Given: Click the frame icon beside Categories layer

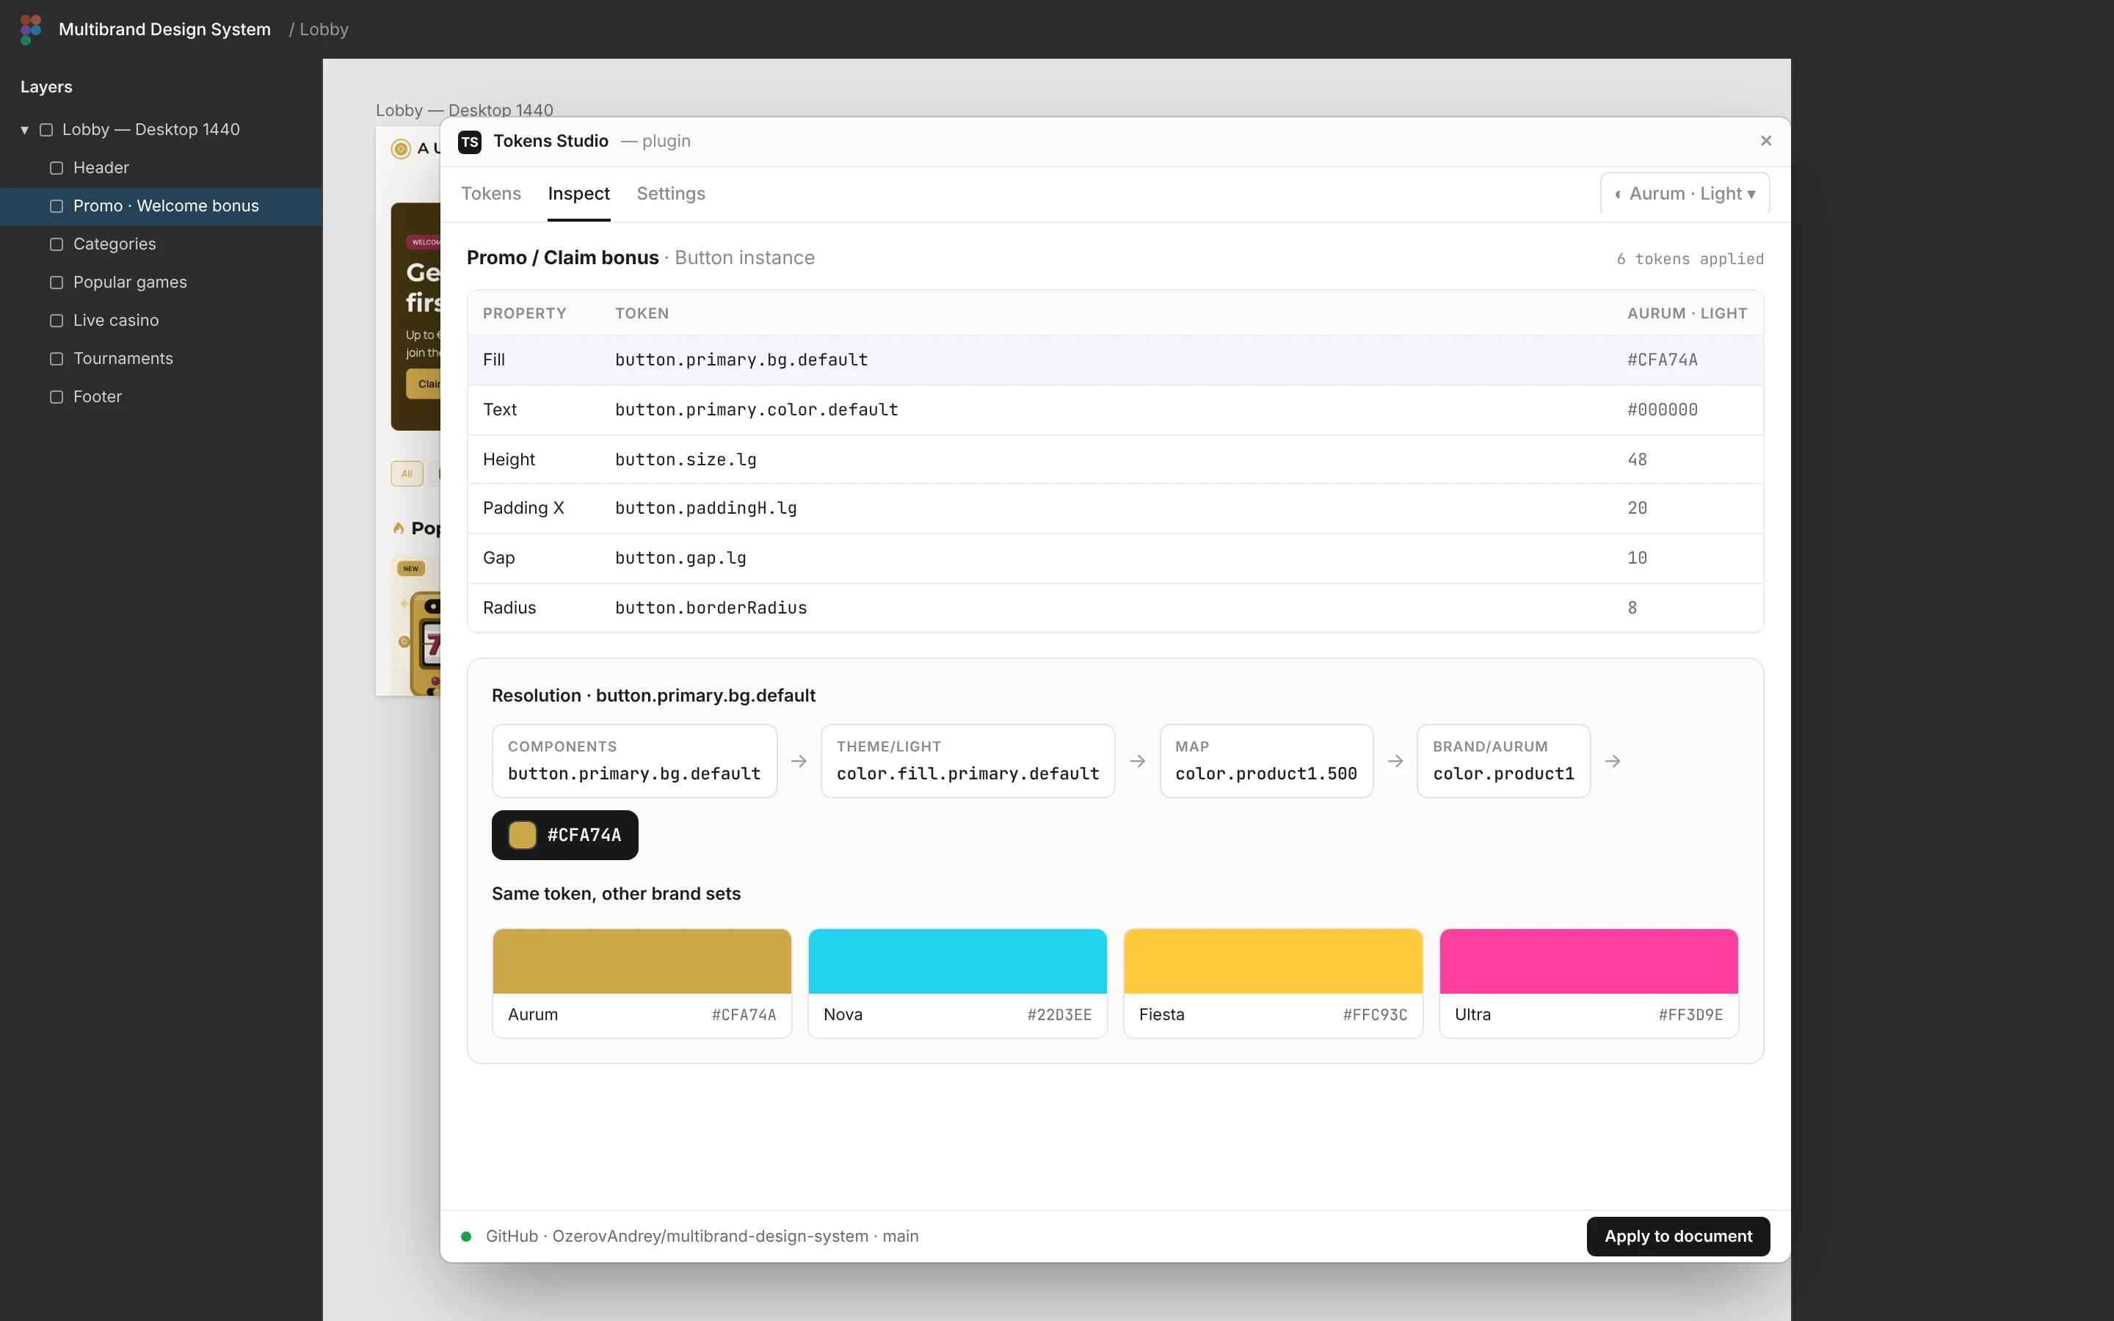Looking at the screenshot, I should (57, 244).
